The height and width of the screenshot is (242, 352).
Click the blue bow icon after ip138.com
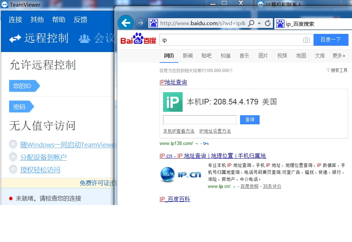coord(206,144)
